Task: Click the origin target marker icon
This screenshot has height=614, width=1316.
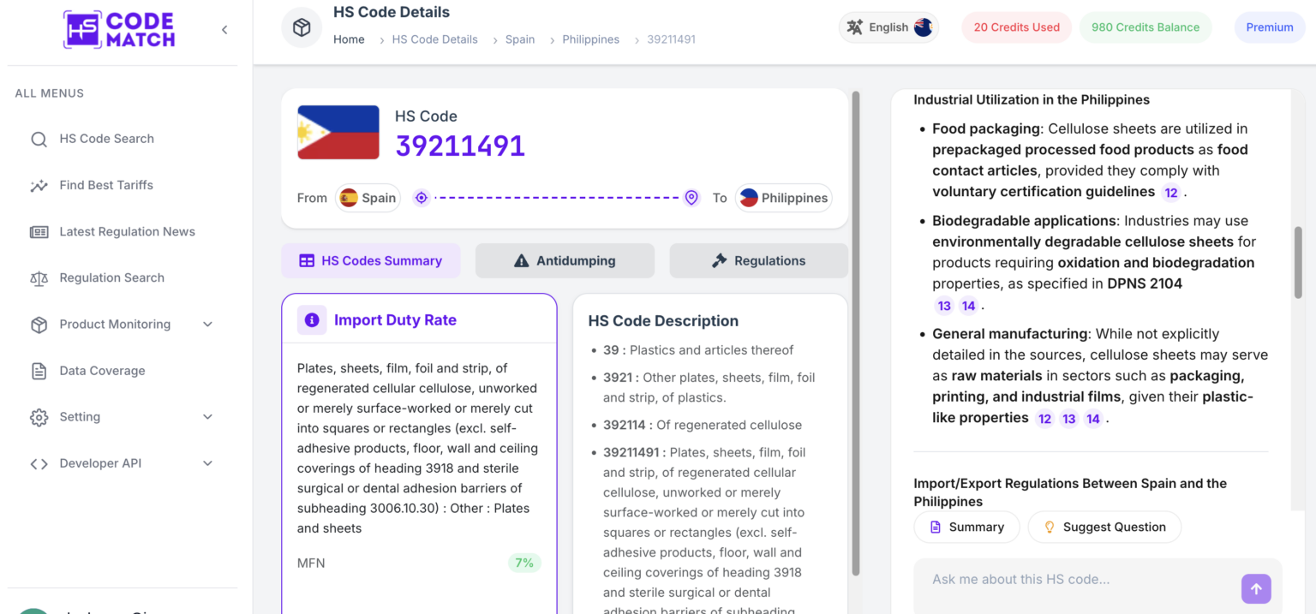Action: click(x=422, y=198)
